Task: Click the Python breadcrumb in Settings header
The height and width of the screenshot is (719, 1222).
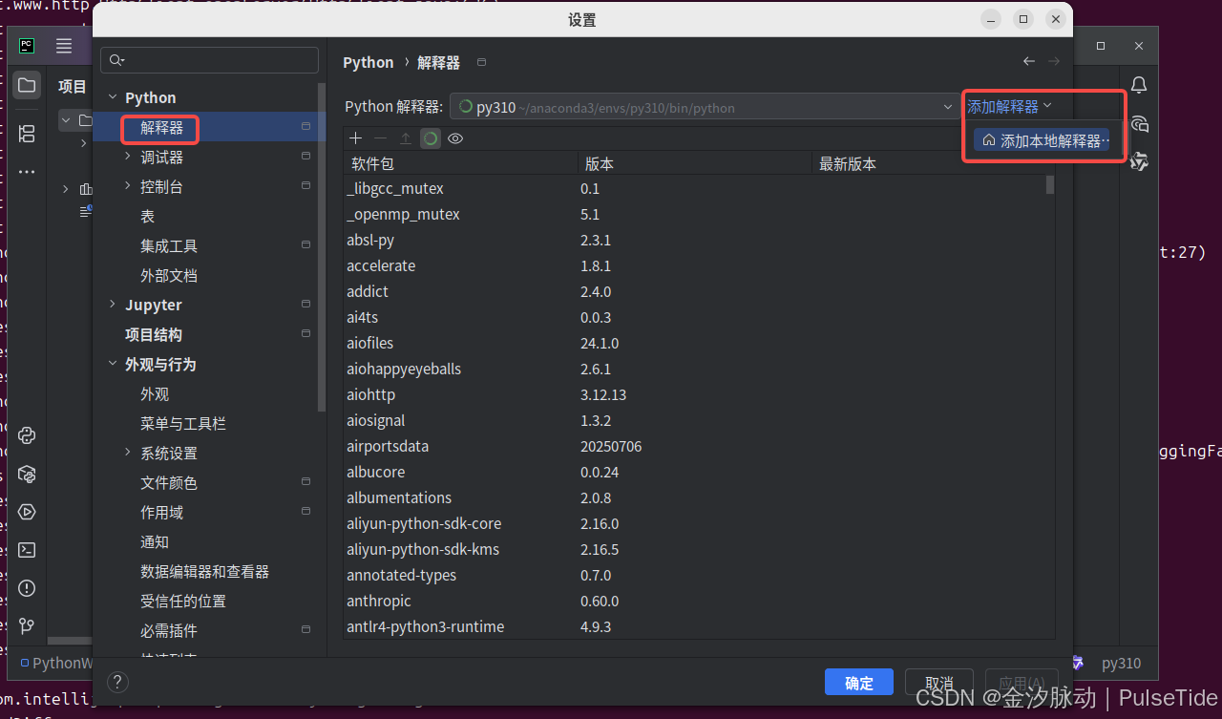Action: [369, 62]
